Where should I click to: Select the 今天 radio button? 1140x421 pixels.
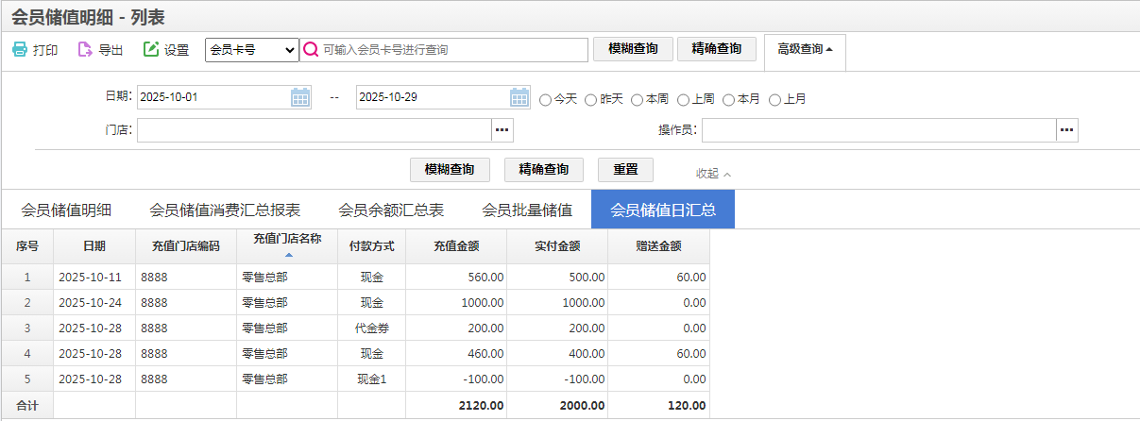point(545,99)
